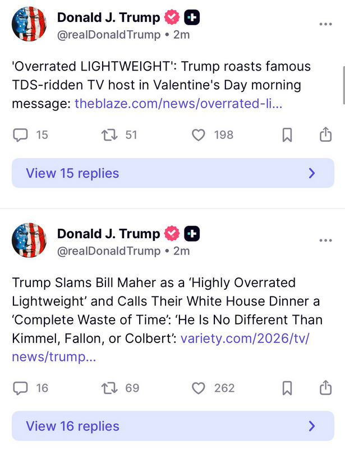The height and width of the screenshot is (454, 345).
Task: Like the Bill Maher Variety post
Action: click(x=199, y=388)
